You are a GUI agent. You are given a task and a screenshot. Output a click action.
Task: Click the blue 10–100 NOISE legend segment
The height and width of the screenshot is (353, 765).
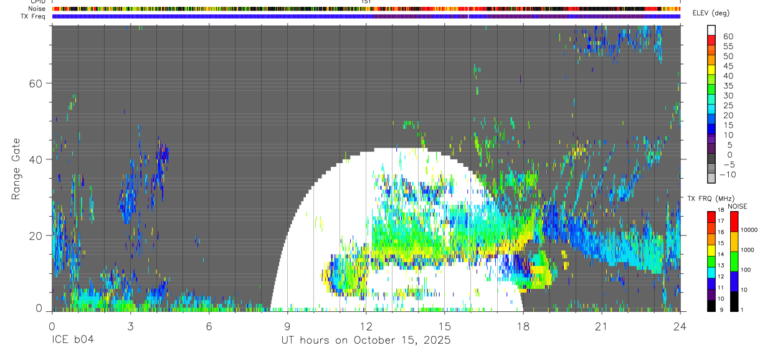coord(734,281)
